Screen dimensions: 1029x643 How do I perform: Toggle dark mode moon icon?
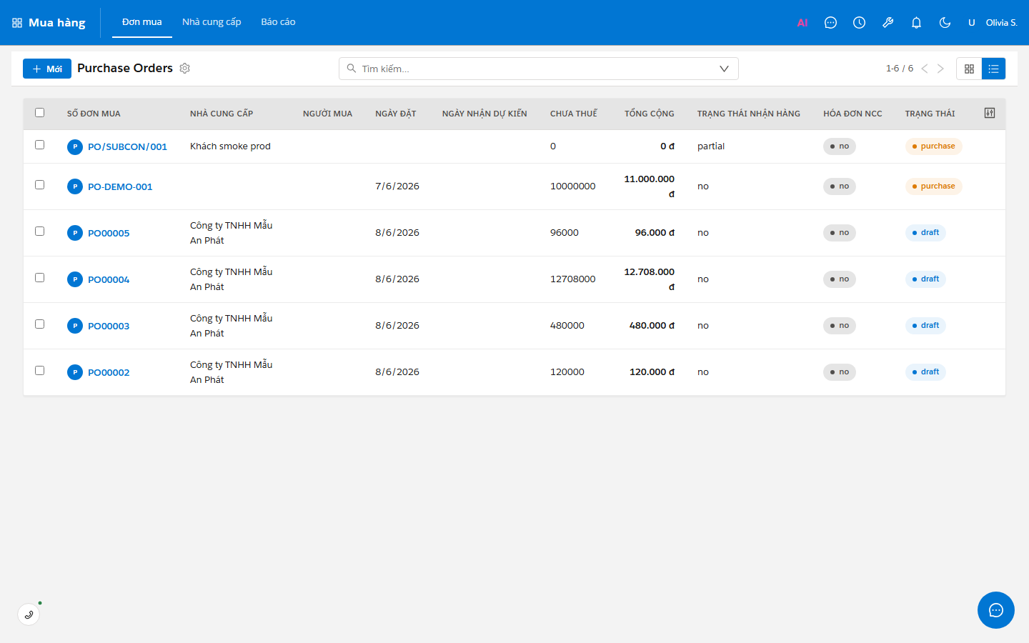tap(945, 23)
